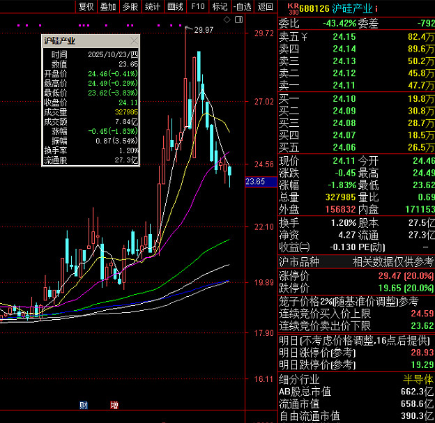The width and height of the screenshot is (435, 423).
Task: Click the 复权 toolbar button
Action: (86, 7)
